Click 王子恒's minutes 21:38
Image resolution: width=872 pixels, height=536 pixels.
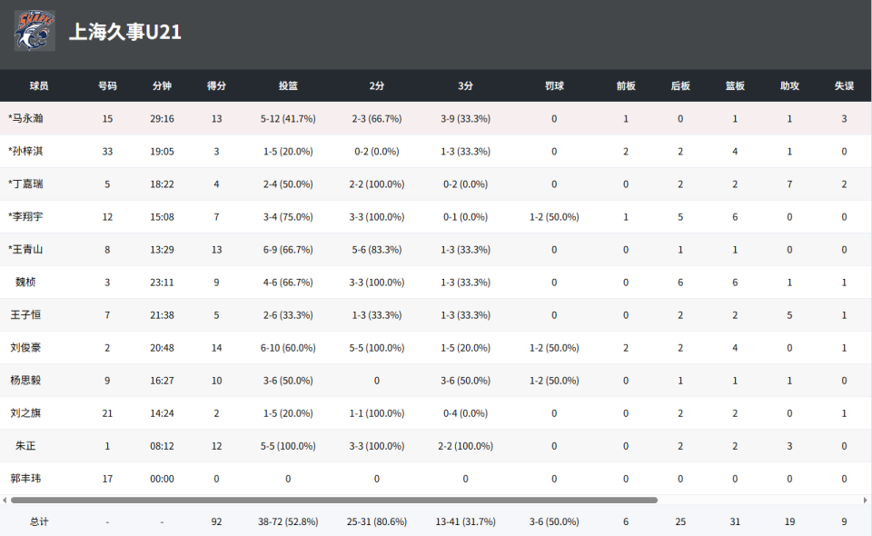tap(162, 315)
